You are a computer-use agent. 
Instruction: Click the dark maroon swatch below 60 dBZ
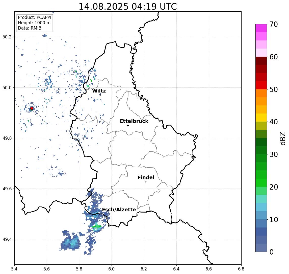pos(261,61)
